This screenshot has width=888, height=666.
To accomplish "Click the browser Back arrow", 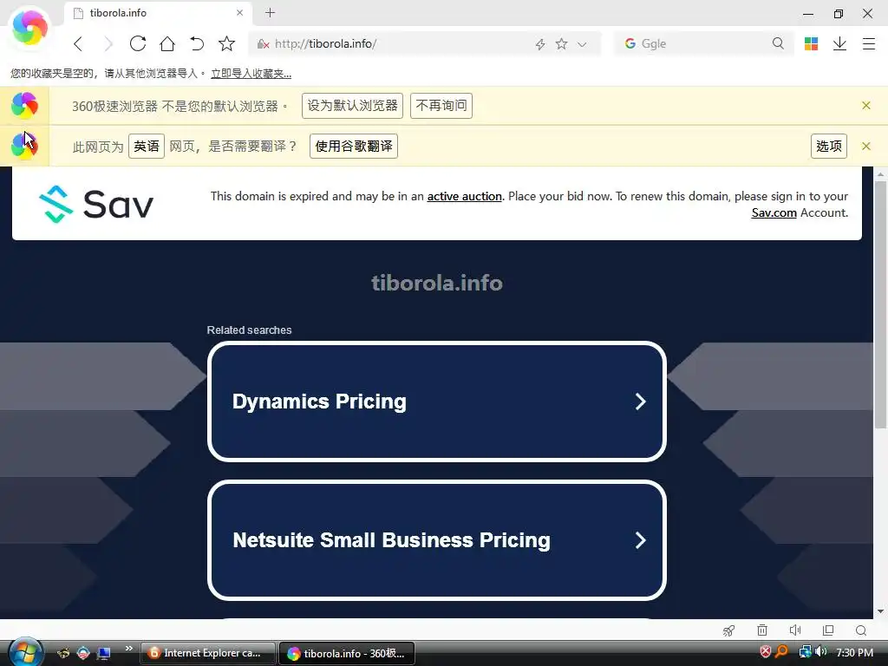I will tap(78, 43).
